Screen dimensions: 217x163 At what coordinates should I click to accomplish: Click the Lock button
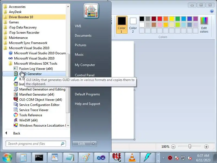(82, 144)
